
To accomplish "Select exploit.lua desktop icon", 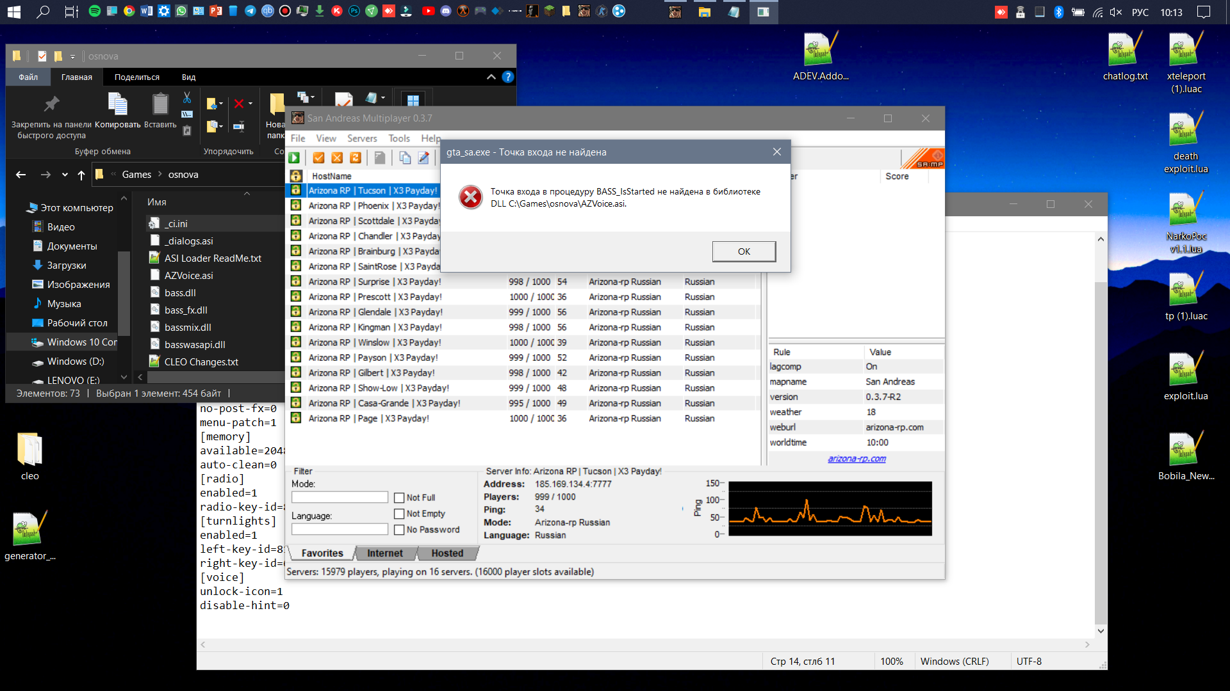I will click(1186, 377).
